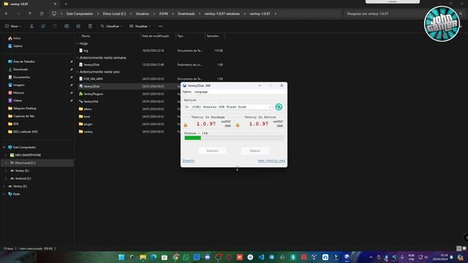
Task: Click the Ventoy installation status progress bar
Action: (234, 138)
